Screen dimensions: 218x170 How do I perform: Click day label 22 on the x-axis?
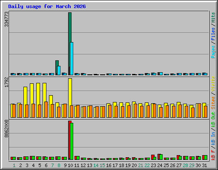point(147,165)
